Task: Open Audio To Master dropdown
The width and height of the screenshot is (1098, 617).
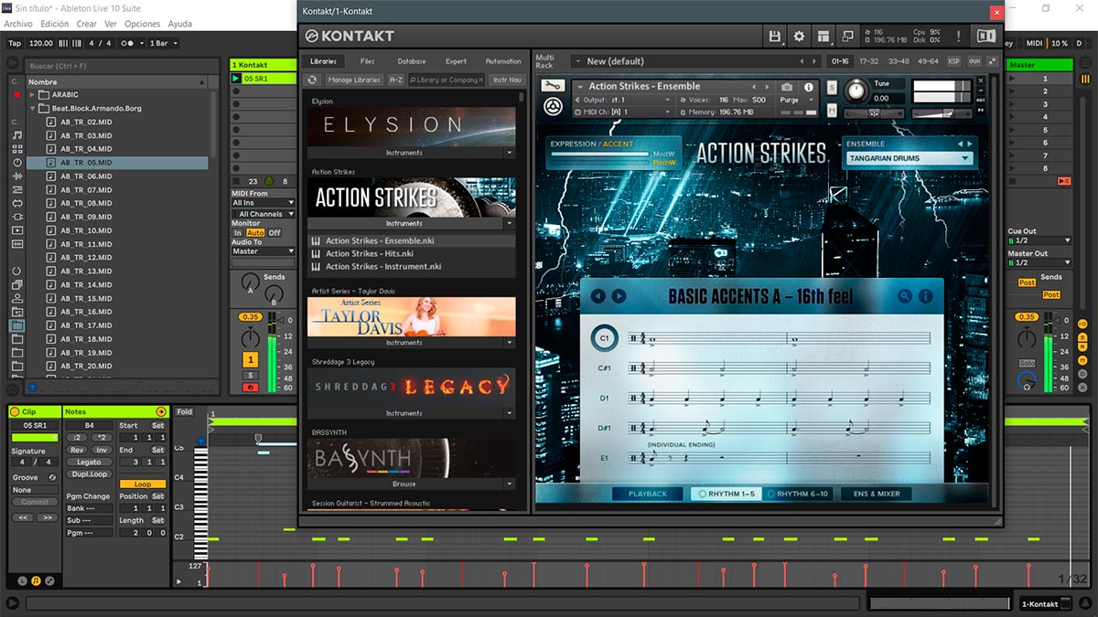Action: pos(264,250)
